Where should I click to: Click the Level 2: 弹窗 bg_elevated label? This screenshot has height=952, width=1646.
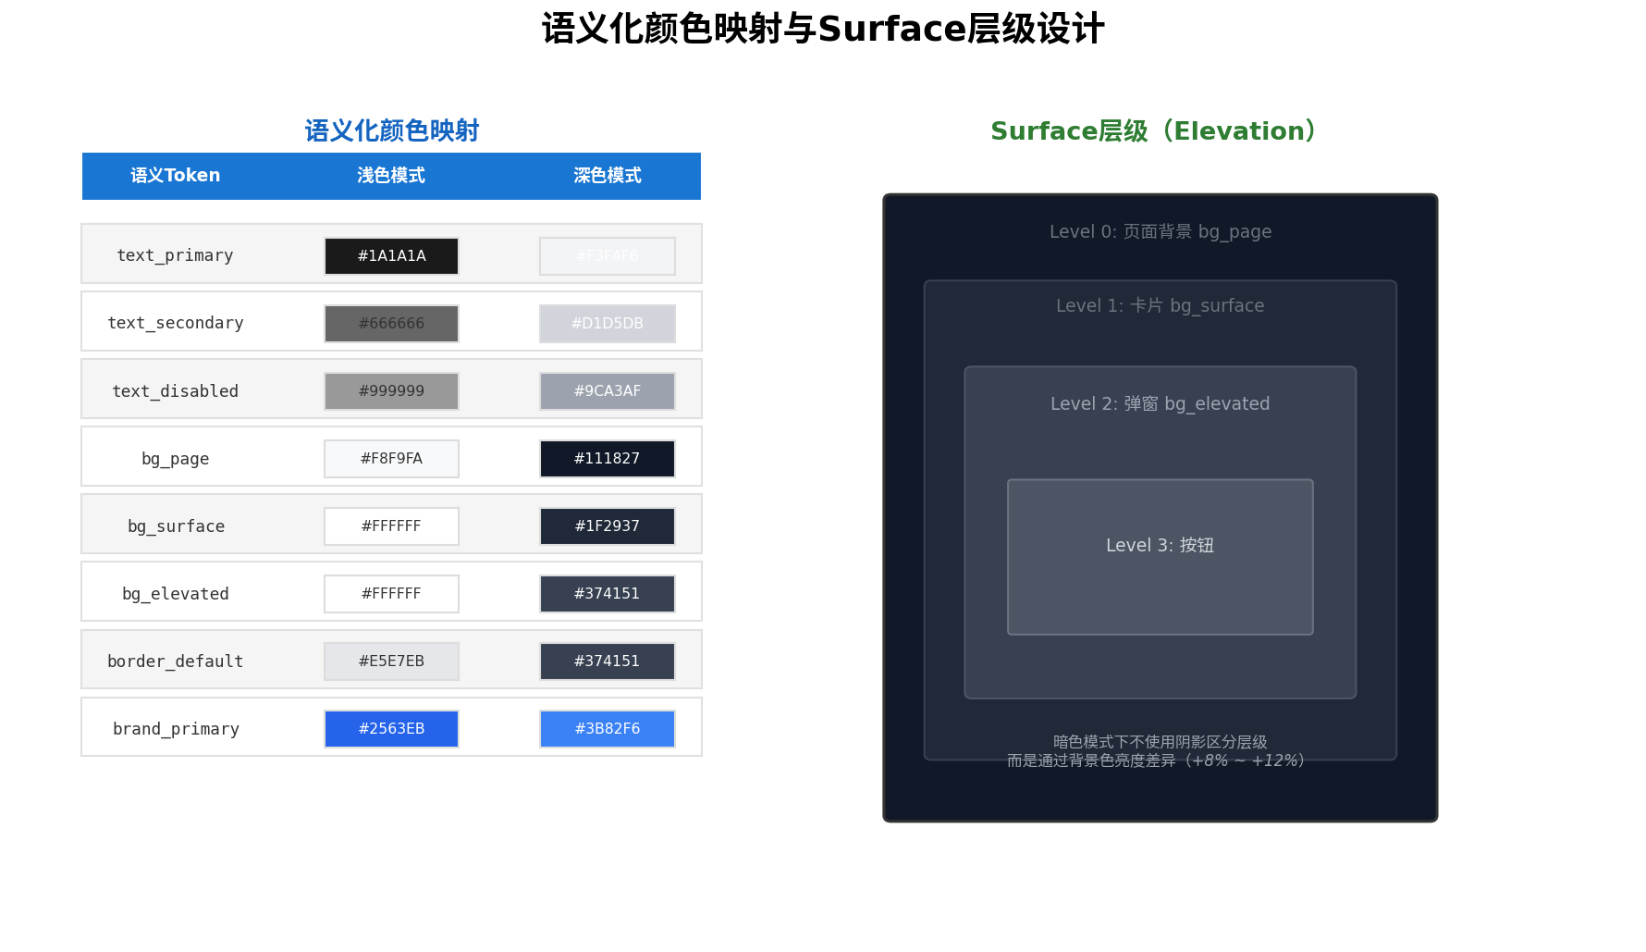click(1161, 404)
